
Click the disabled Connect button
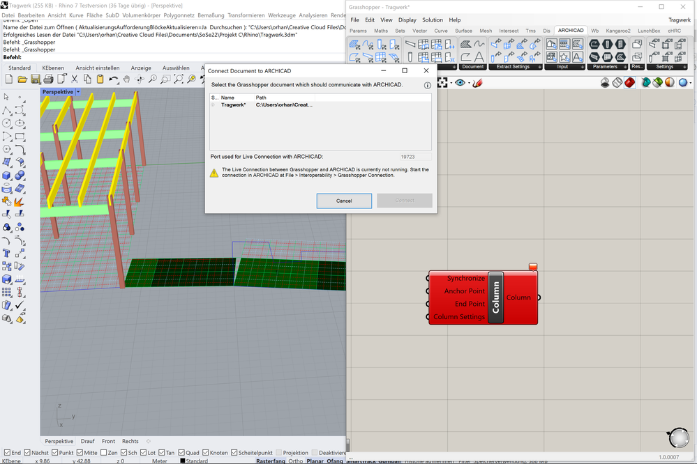[x=405, y=200]
